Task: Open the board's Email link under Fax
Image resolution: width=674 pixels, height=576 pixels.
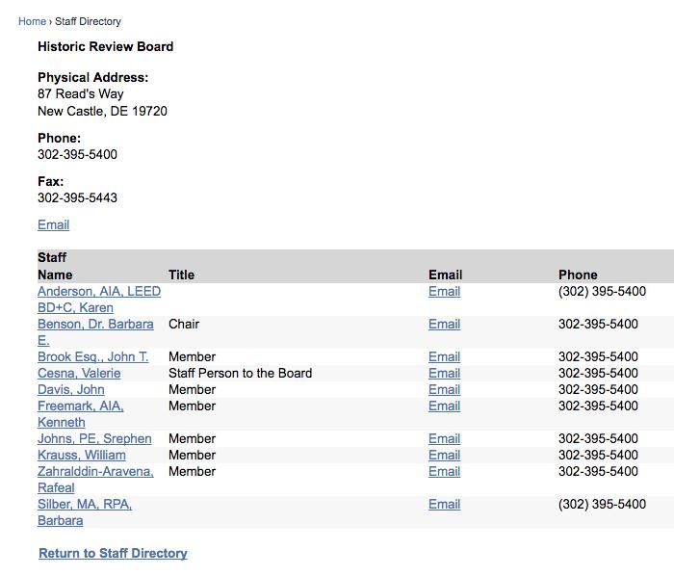Action: (x=53, y=224)
